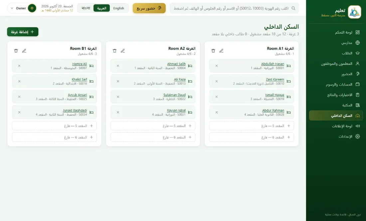The width and height of the screenshot is (366, 221).
Task: Assign a student to Room B1 seat 6
Action: 54,137
